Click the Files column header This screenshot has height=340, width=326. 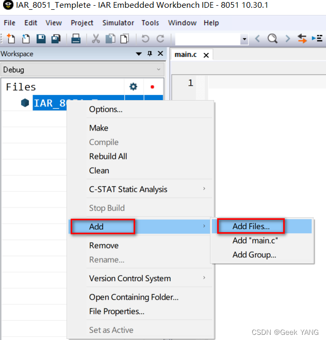[63, 87]
